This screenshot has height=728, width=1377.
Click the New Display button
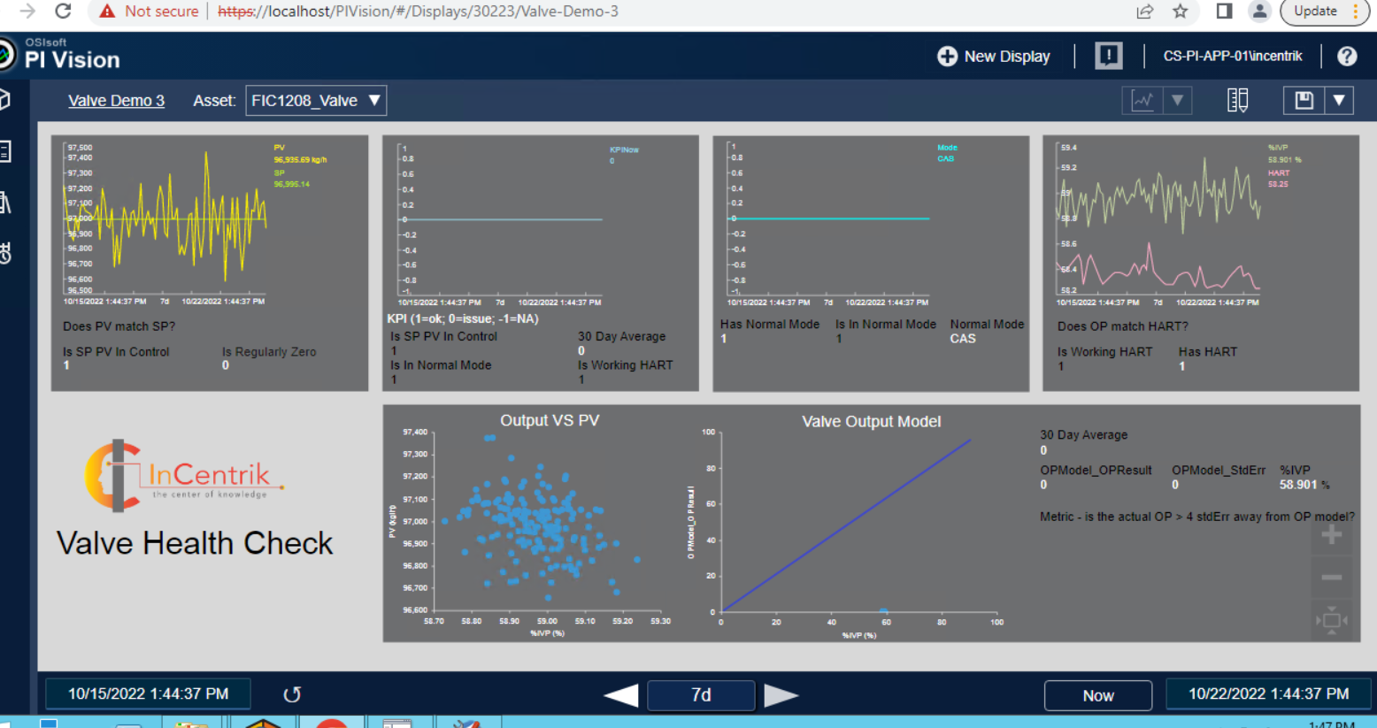993,56
